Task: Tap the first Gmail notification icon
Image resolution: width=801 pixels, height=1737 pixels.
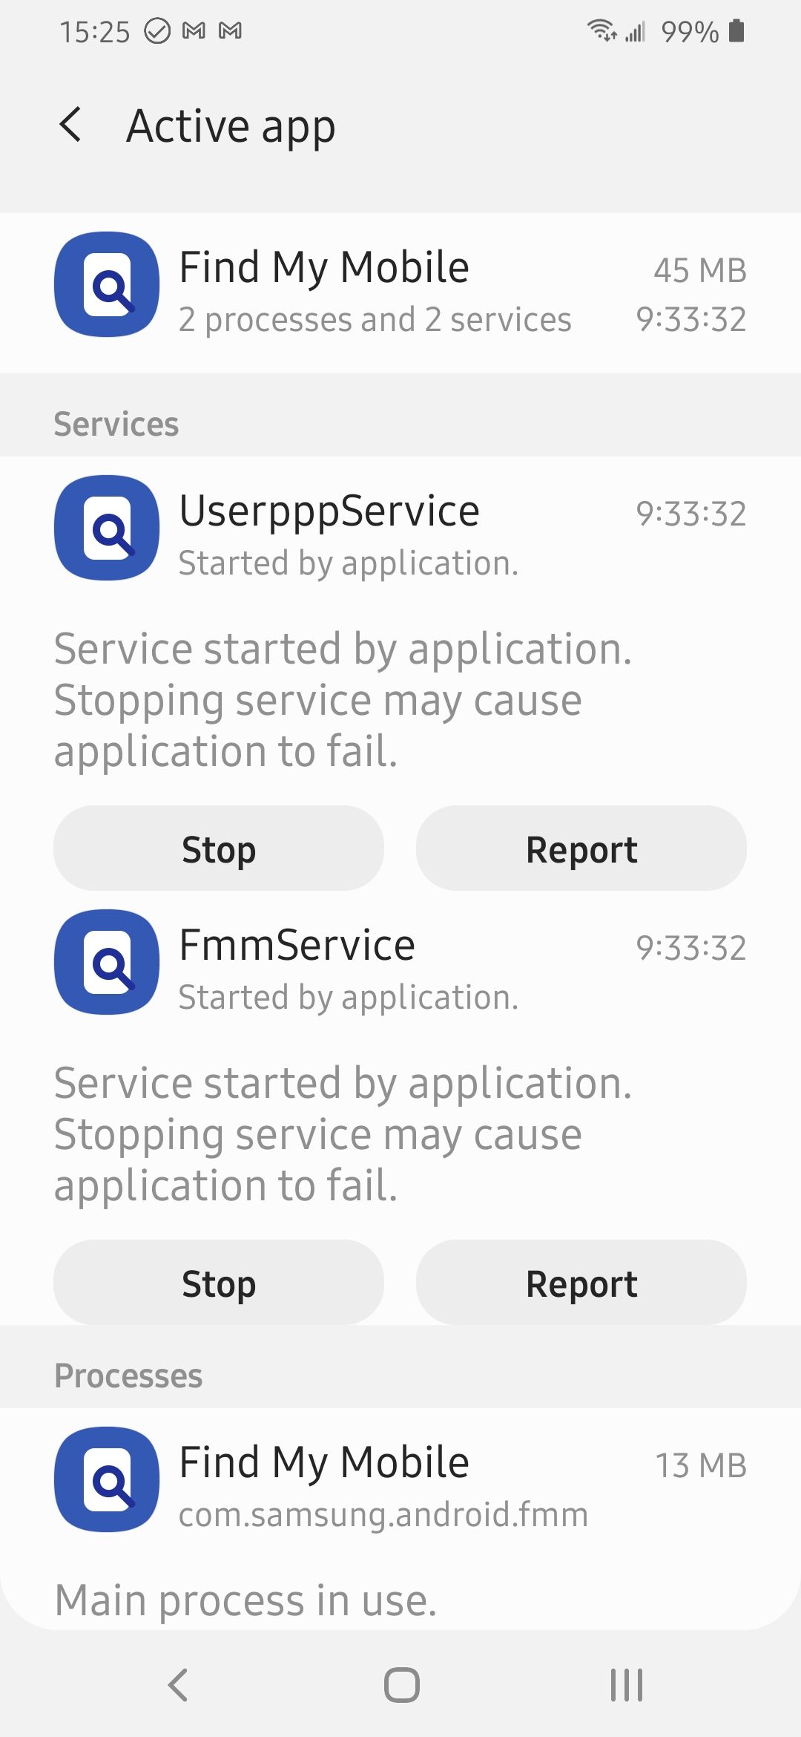Action: (194, 30)
